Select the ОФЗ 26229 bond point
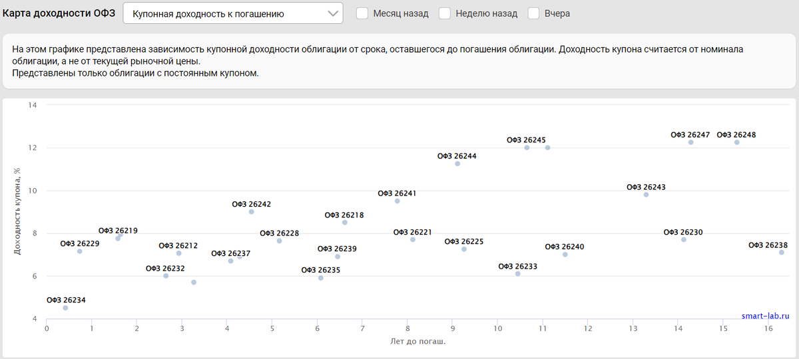Viewport: 799px width, 359px height. coord(79,251)
